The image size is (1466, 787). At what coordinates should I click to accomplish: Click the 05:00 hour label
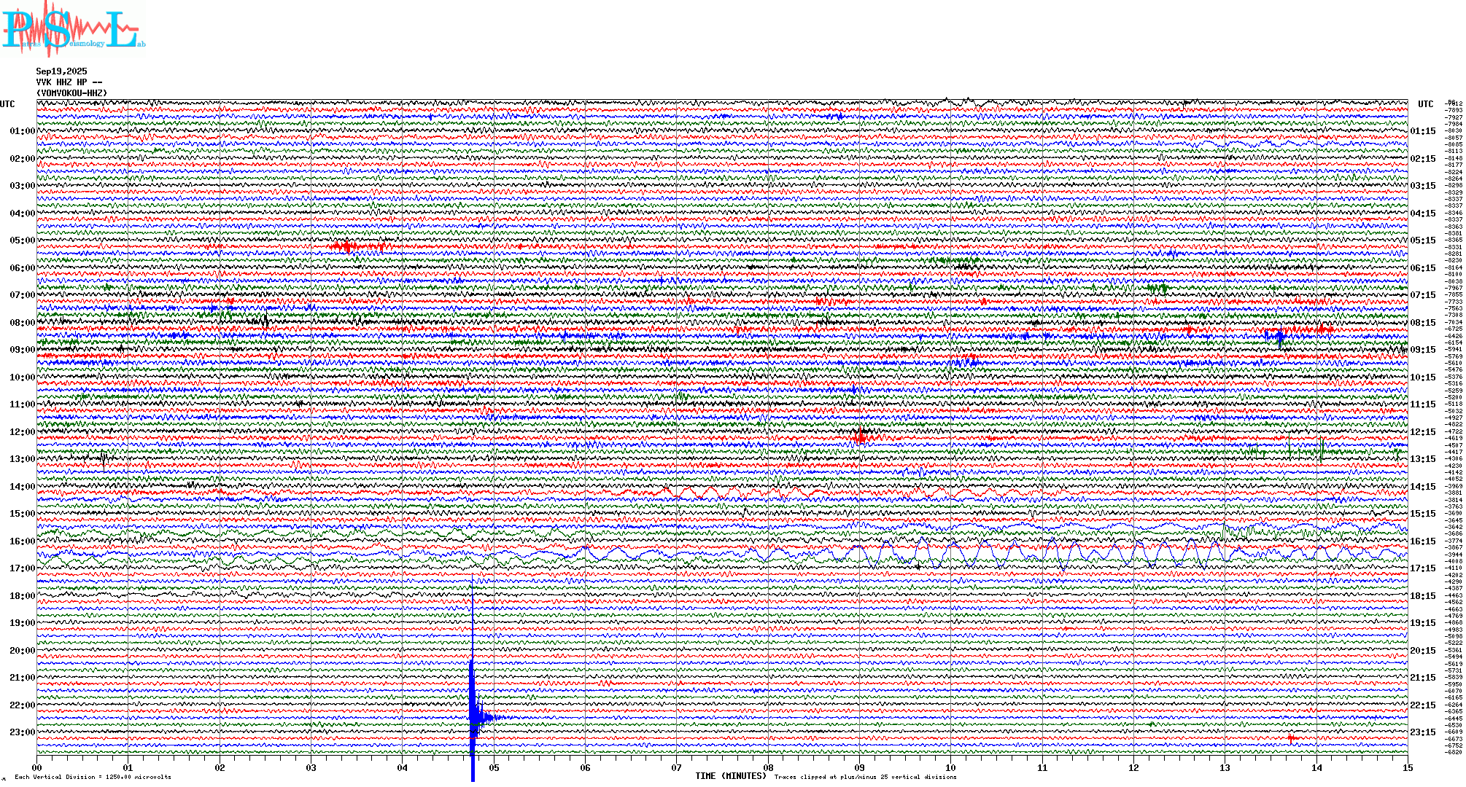pyautogui.click(x=22, y=240)
